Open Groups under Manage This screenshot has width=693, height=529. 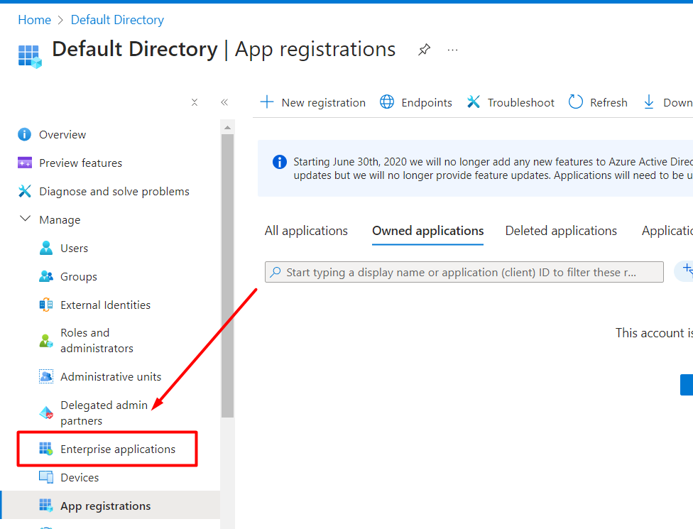click(79, 277)
